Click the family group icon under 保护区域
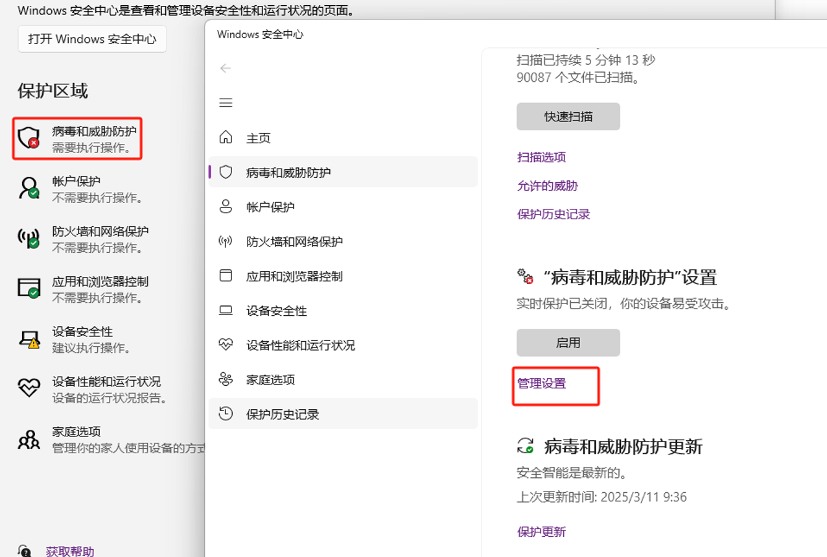Image resolution: width=827 pixels, height=557 pixels. [29, 438]
